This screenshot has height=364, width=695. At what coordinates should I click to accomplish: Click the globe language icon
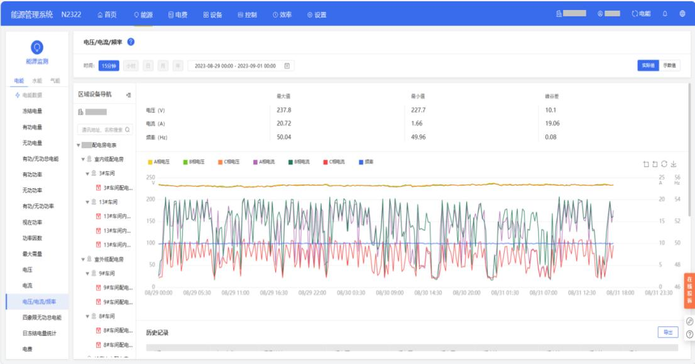tap(682, 14)
